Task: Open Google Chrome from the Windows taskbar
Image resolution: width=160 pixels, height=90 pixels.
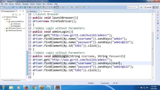Action: (x=34, y=87)
